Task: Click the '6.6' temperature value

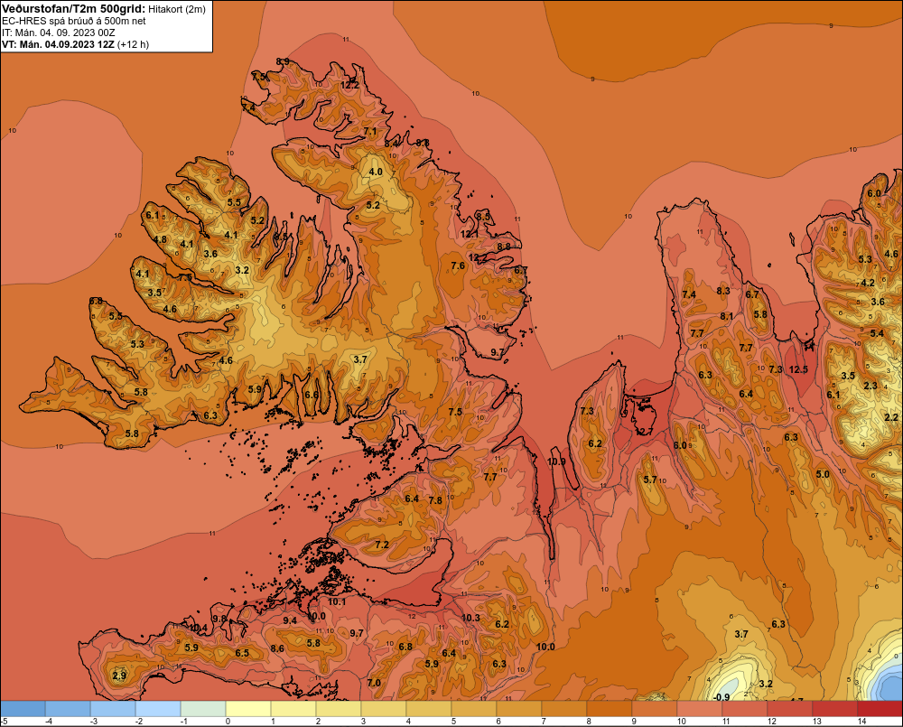Action: click(312, 395)
